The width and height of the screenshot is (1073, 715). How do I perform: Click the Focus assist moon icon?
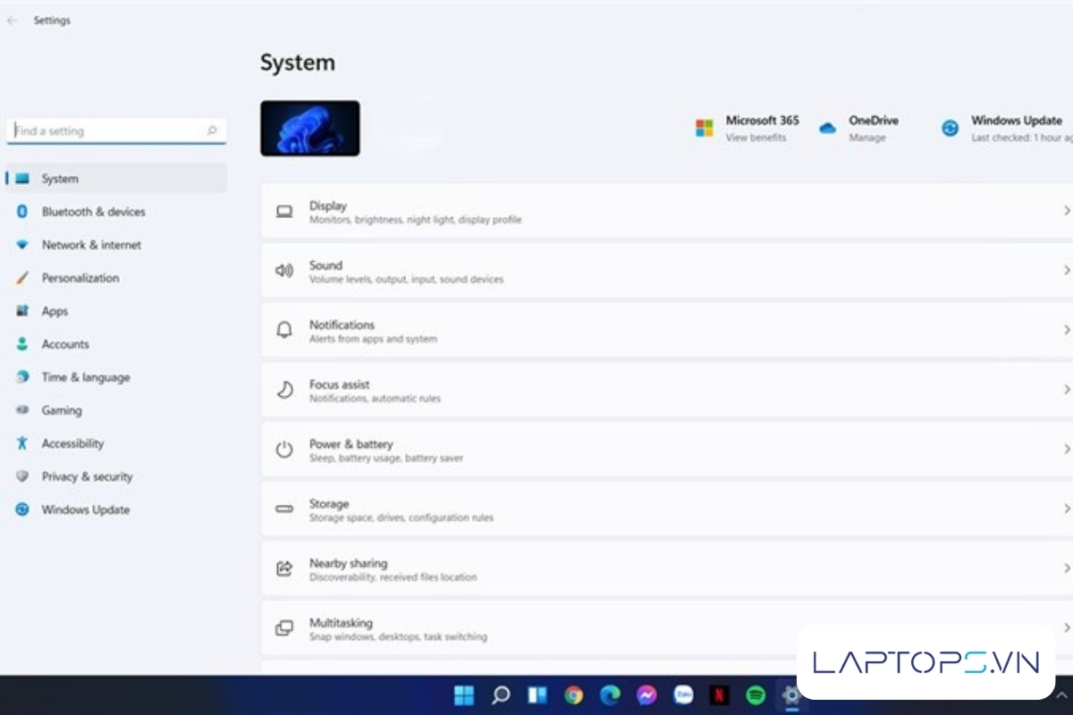coord(284,390)
